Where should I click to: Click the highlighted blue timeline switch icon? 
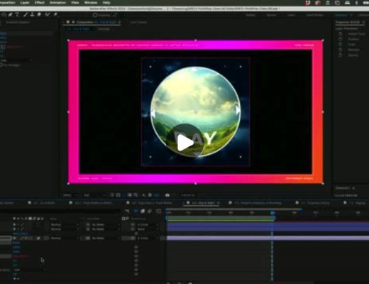(x=136, y=211)
